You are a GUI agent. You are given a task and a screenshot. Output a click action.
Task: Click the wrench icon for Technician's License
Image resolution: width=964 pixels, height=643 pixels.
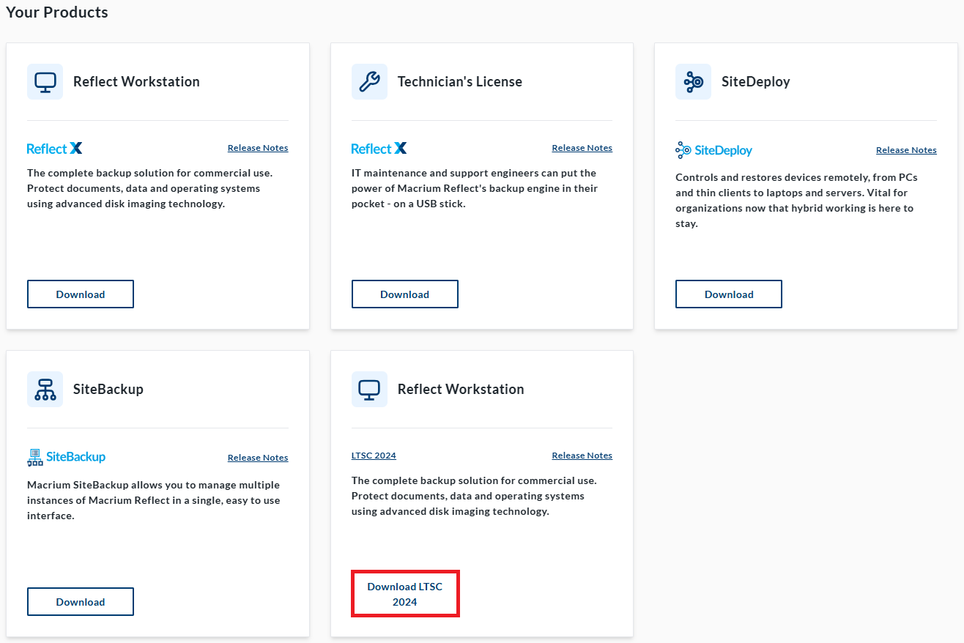(x=369, y=81)
